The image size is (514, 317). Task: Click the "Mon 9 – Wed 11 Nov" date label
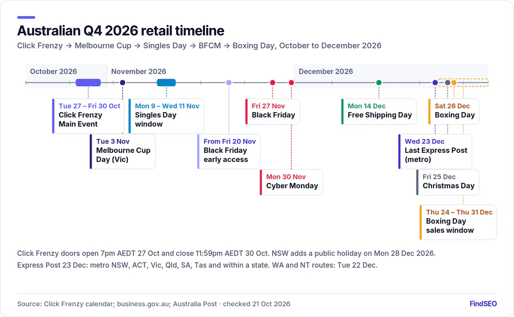tap(167, 106)
